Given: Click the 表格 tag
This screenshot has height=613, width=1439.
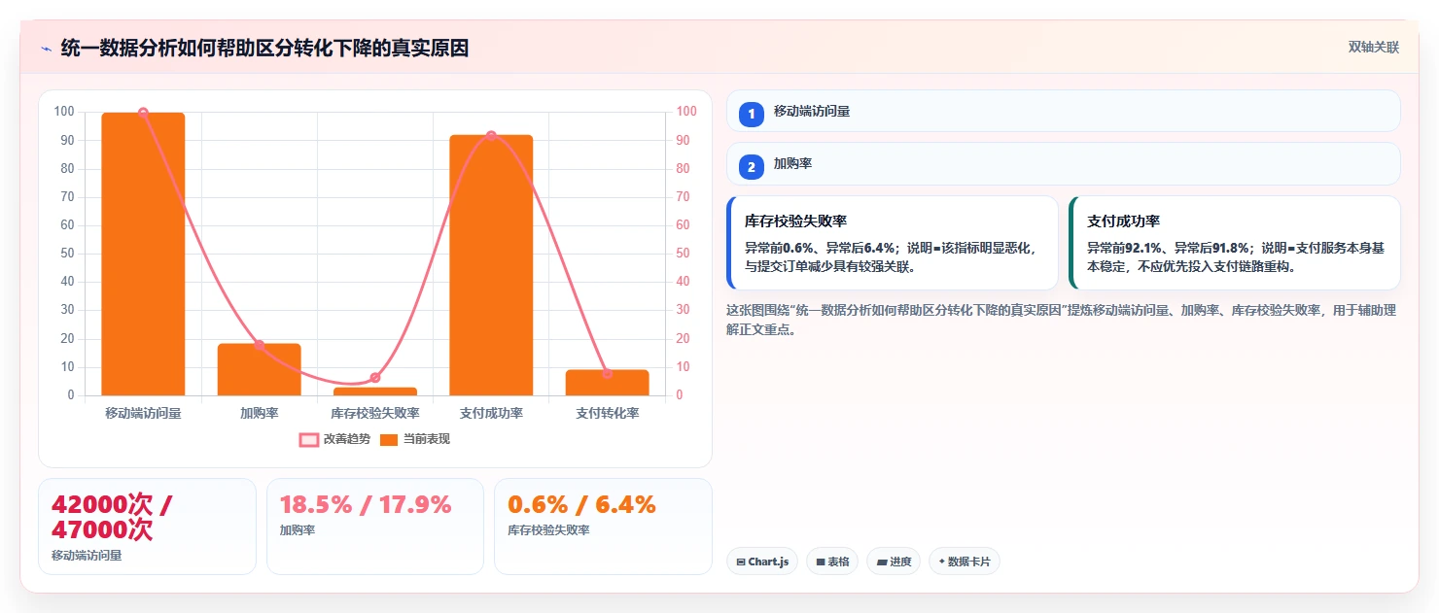Looking at the screenshot, I should tap(832, 562).
